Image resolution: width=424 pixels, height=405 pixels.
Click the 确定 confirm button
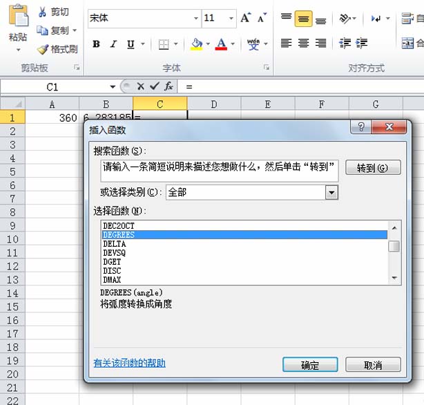point(310,365)
